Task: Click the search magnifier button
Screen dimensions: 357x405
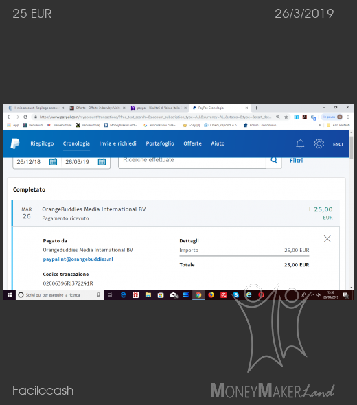Action: [x=274, y=161]
